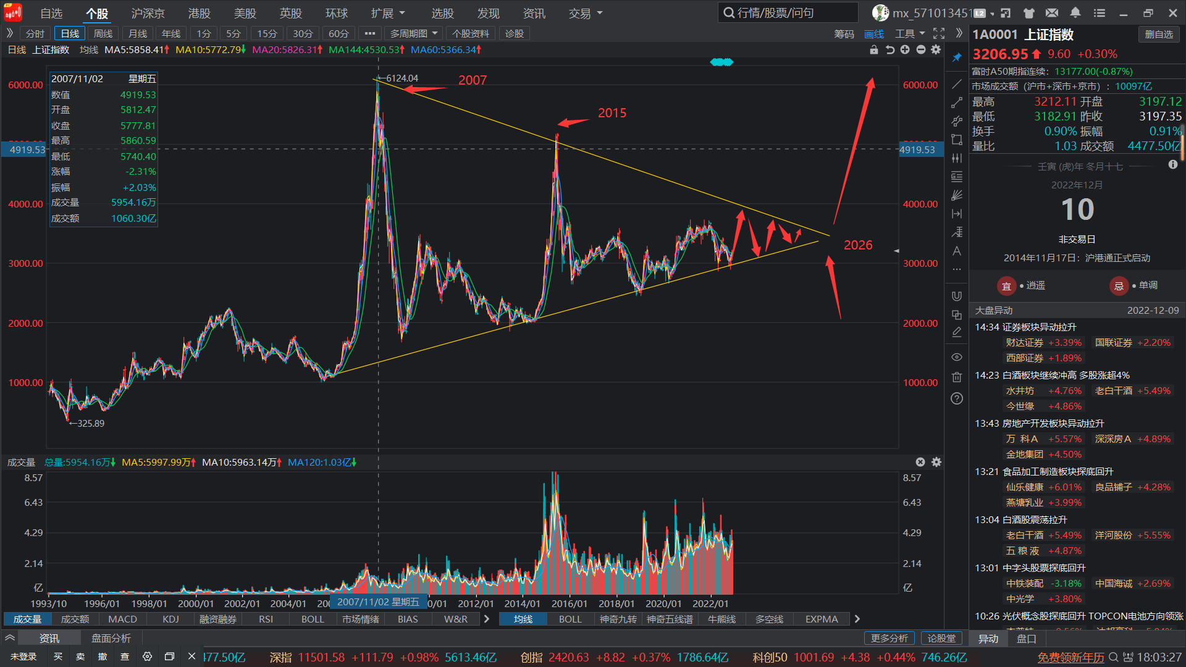The width and height of the screenshot is (1186, 667).
Task: Open the 选股 menu tab
Action: [443, 13]
